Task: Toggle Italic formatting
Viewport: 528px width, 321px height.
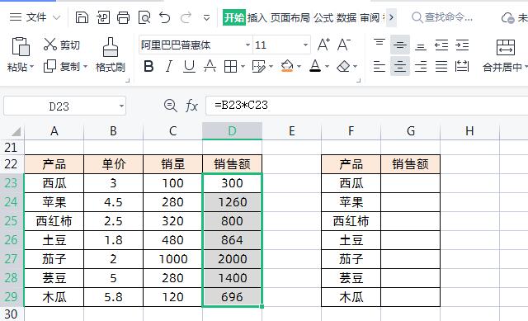Action: [169, 66]
